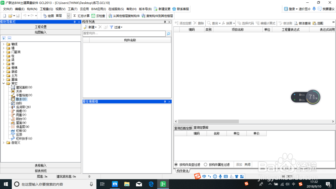Open the 新建 component dropdown
Viewport: 336px width, 189px height.
click(90, 27)
